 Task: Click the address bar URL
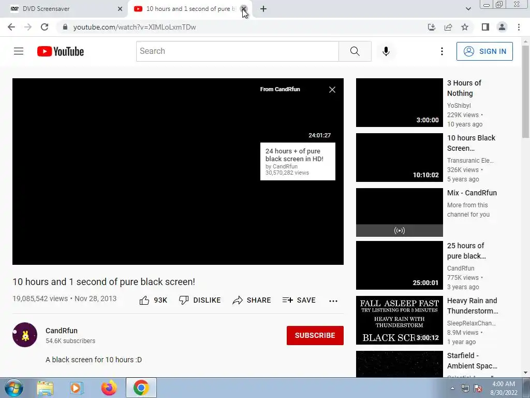tap(135, 27)
